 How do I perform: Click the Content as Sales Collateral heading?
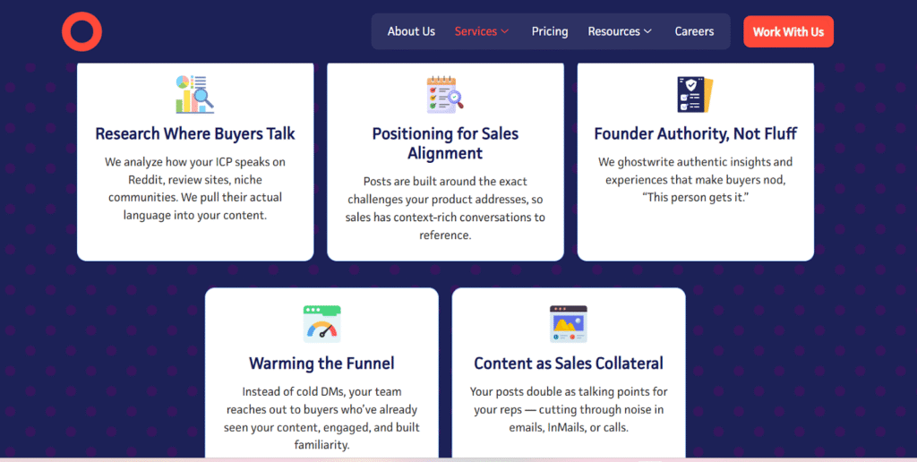[x=569, y=364]
